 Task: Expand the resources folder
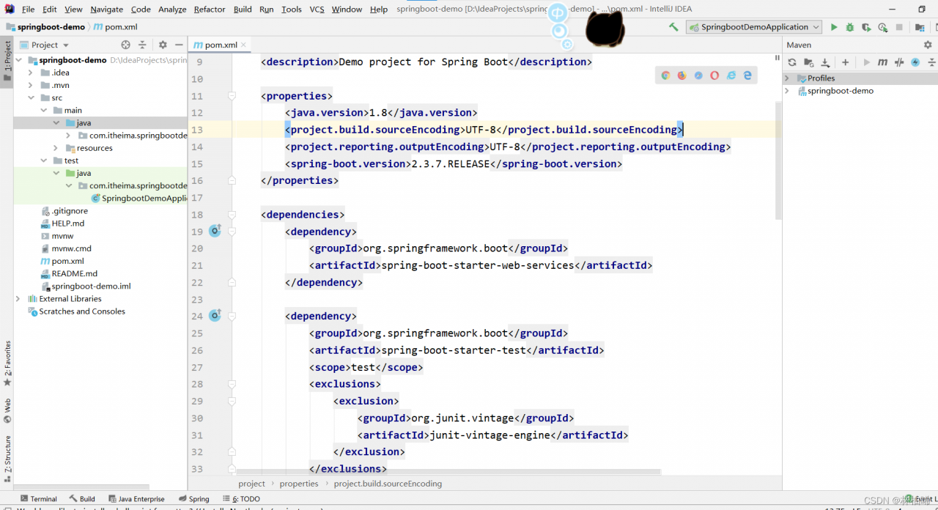pos(56,148)
